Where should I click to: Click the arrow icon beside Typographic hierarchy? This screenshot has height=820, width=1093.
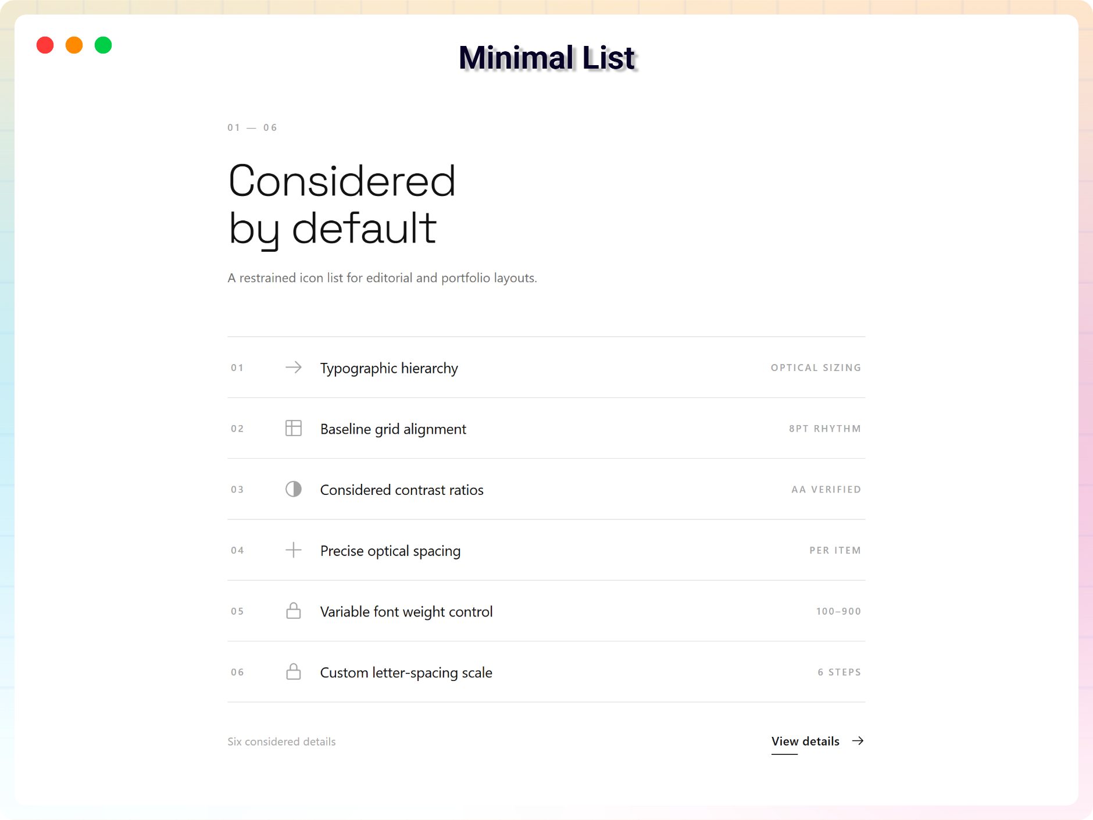click(294, 368)
